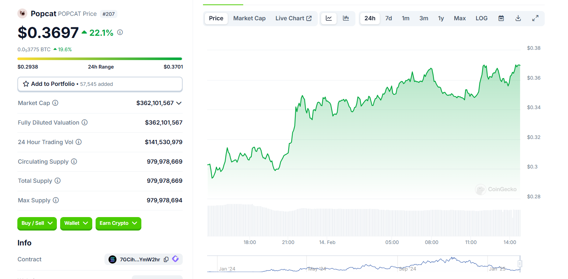Select 1y time range
The image size is (568, 279).
(x=441, y=18)
